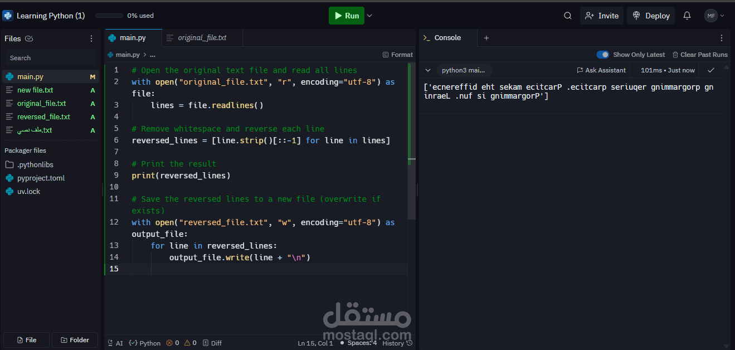Click the Packager files section header

(x=26, y=150)
